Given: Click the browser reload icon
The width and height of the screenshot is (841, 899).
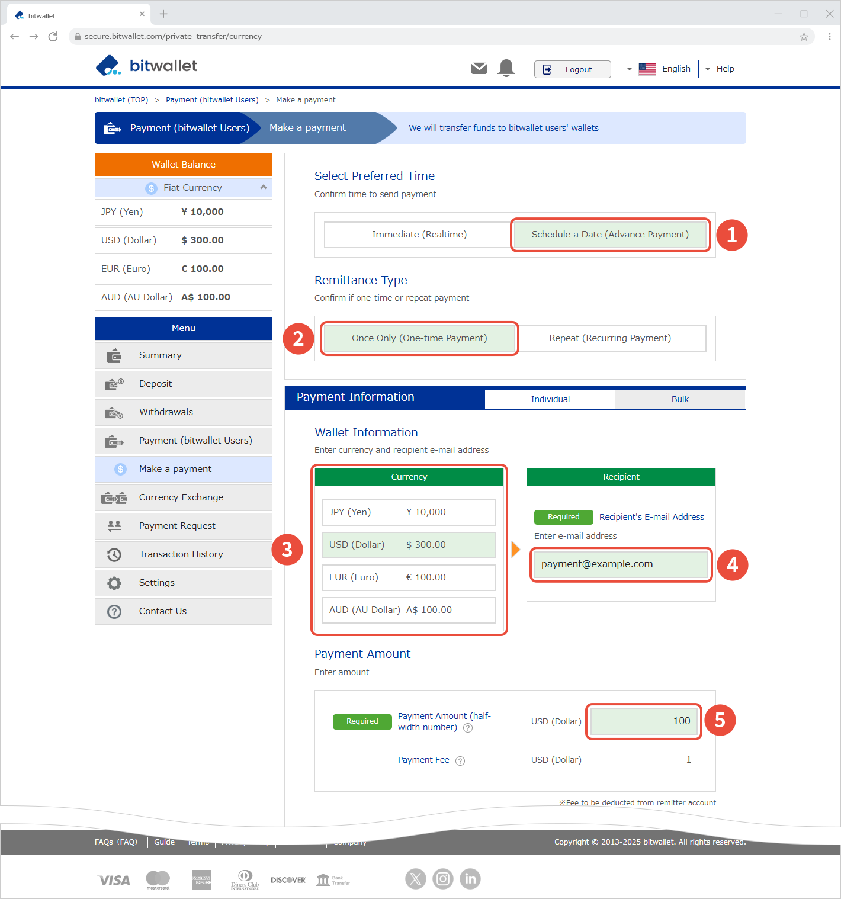Looking at the screenshot, I should (53, 36).
